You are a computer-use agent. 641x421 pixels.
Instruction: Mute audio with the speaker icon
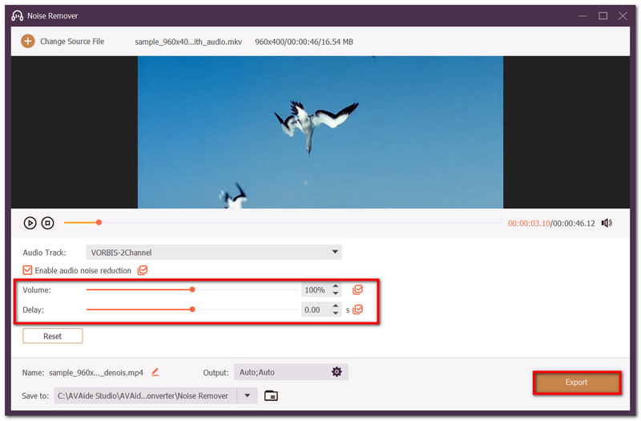(607, 223)
